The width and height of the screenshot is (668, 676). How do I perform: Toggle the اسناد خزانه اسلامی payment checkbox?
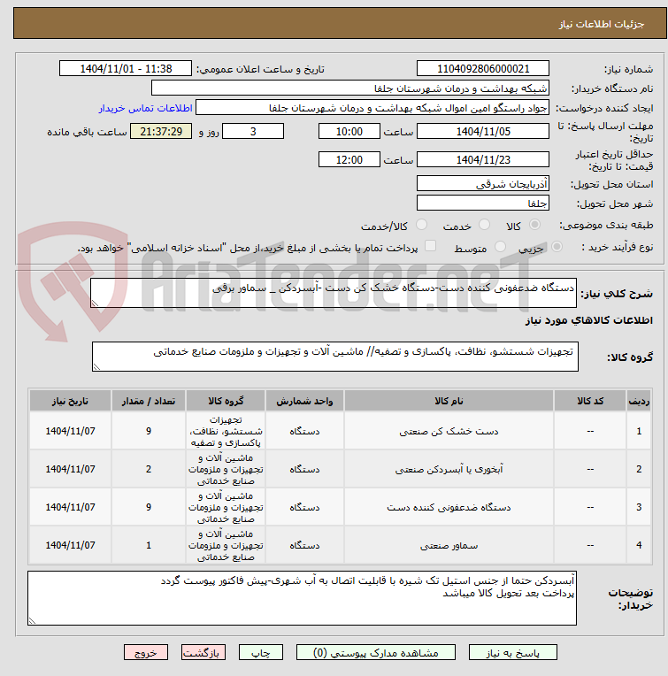(x=430, y=246)
